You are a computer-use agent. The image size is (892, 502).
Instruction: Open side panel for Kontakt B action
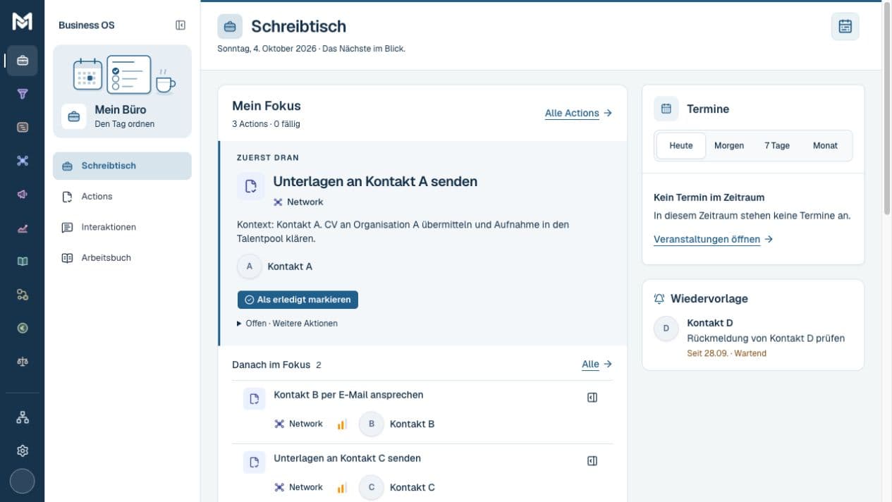click(592, 398)
